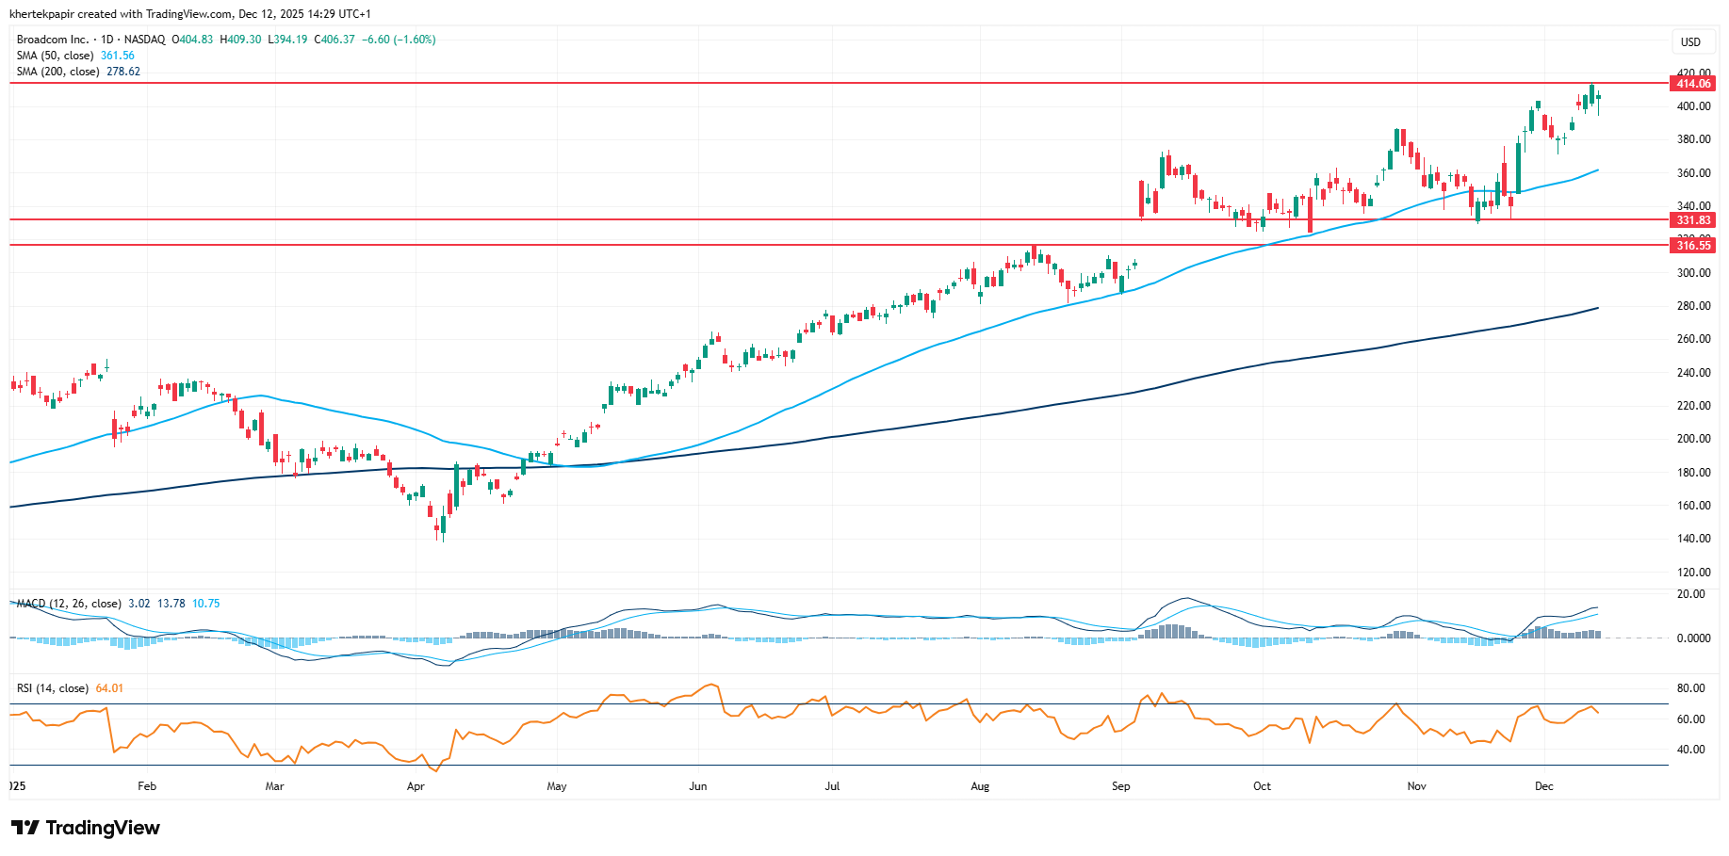
Task: Select the 316.55 price level tag
Action: point(1692,246)
